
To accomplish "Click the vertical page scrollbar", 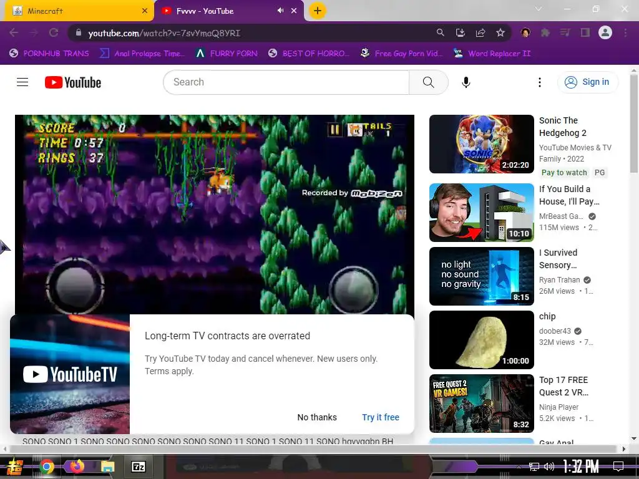I will click(x=634, y=122).
